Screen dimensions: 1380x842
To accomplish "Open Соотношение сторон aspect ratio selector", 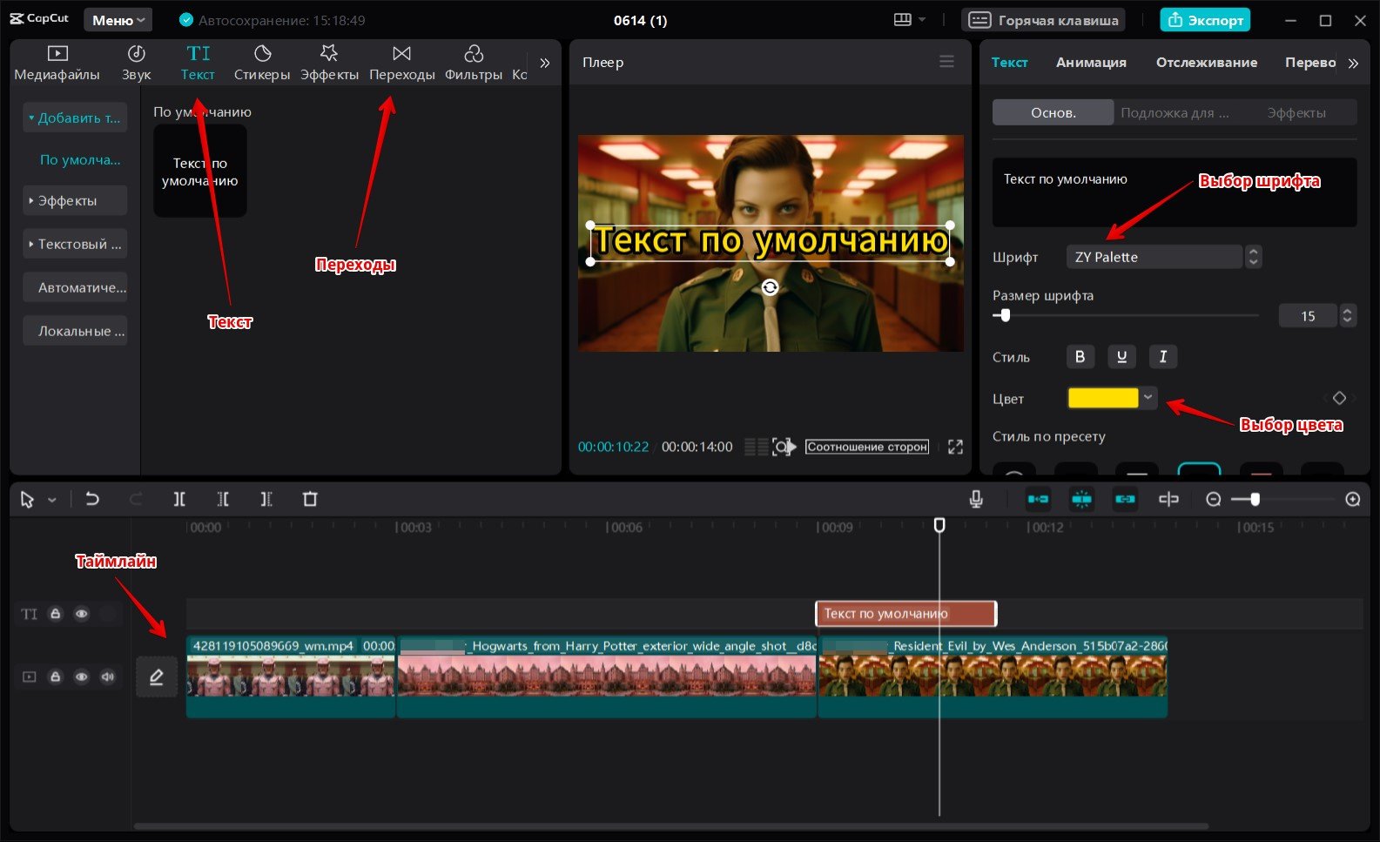I will pyautogui.click(x=867, y=447).
